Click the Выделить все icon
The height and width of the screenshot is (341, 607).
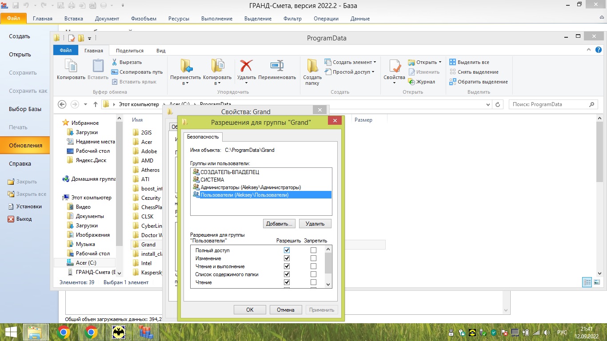click(452, 62)
